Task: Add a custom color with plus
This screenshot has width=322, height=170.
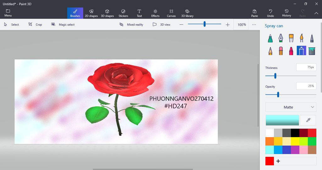Action: coord(278,161)
